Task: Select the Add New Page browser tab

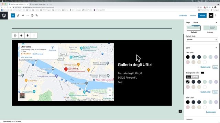Action: click(x=18, y=4)
